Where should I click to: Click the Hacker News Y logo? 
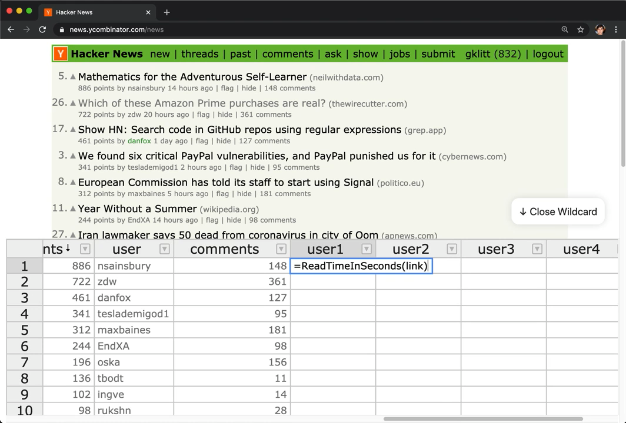(60, 54)
